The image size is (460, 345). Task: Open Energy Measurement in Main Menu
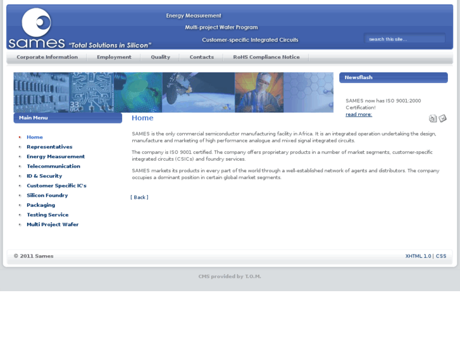click(x=56, y=156)
